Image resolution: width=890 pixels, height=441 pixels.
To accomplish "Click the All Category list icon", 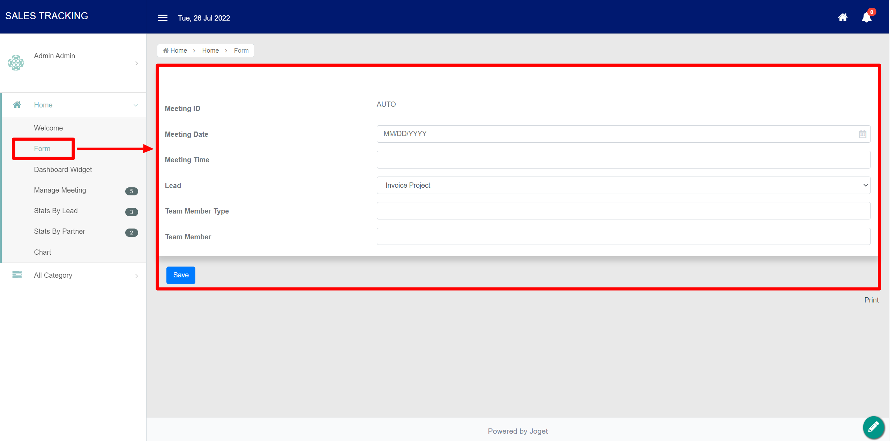I will tap(17, 275).
